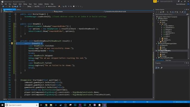Collapse the StartGame method outline

15,80
